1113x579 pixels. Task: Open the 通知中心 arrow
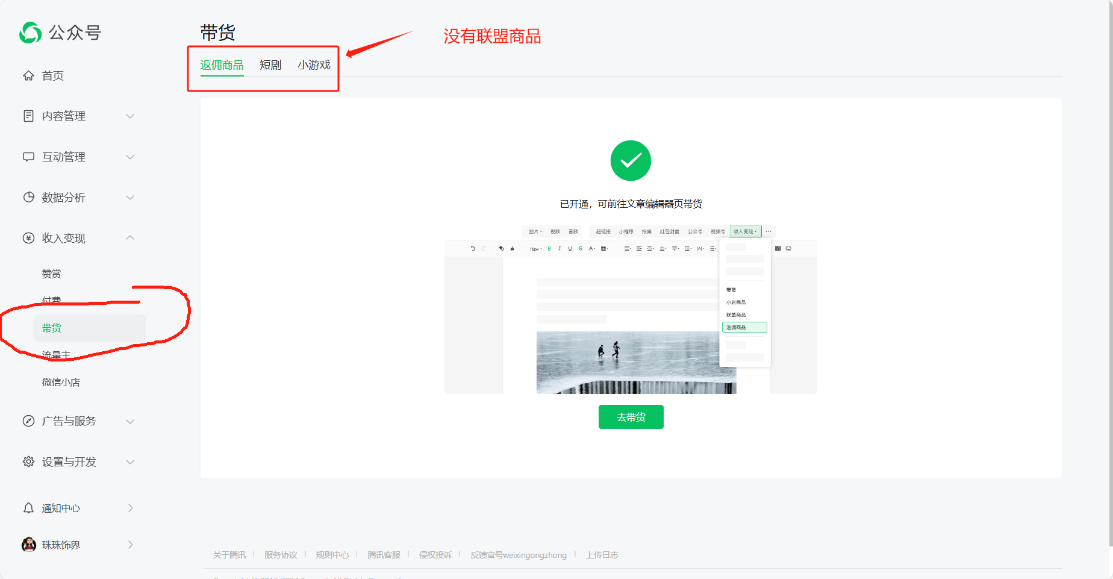131,508
